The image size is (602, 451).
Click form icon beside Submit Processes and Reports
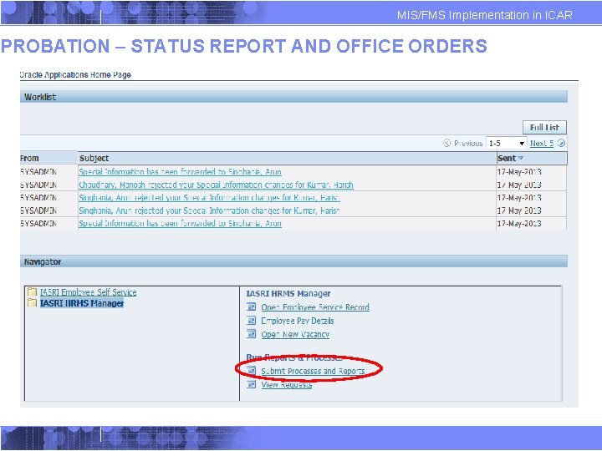251,371
